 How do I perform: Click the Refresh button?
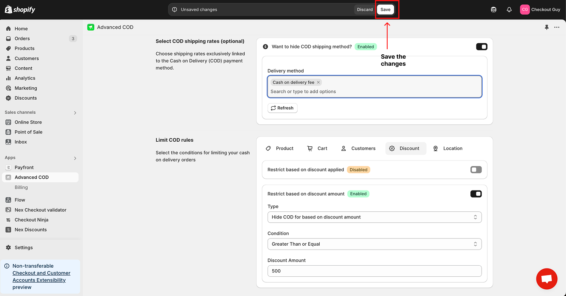(x=282, y=108)
